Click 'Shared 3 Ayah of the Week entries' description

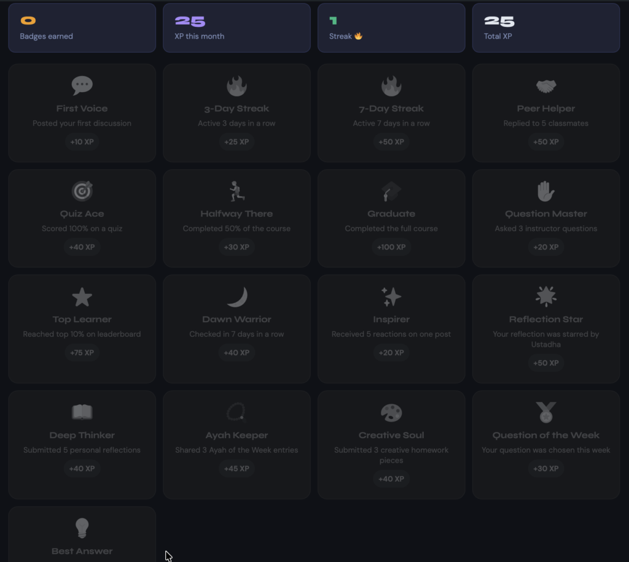[x=236, y=450]
